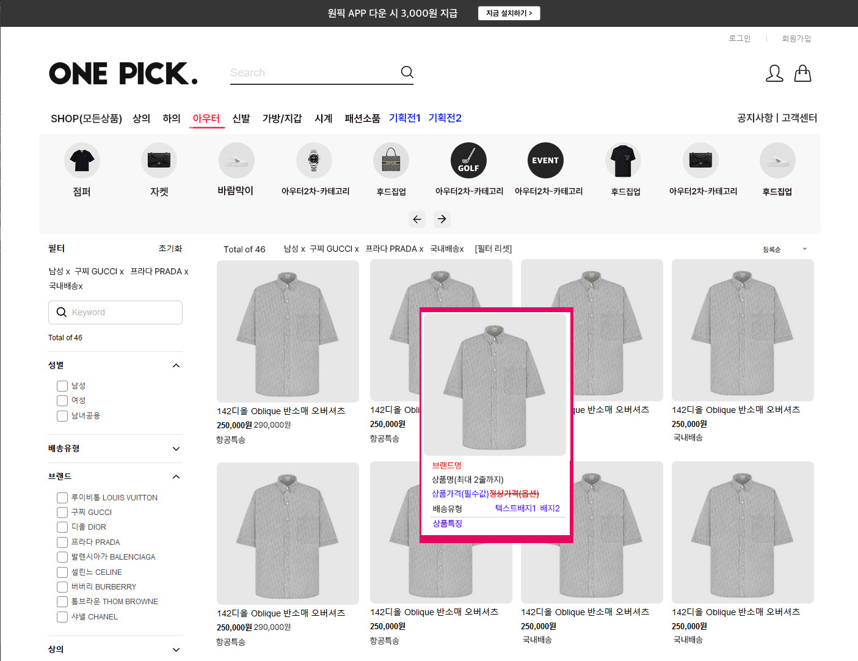Expand the 배송유형 filter section
Image resolution: width=858 pixels, height=661 pixels.
click(176, 449)
